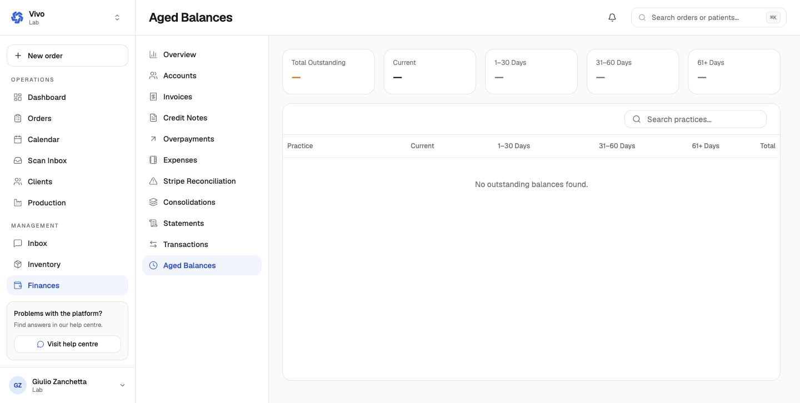Click the Aged Balances clock icon
Viewport: 800px width, 403px height.
153,265
